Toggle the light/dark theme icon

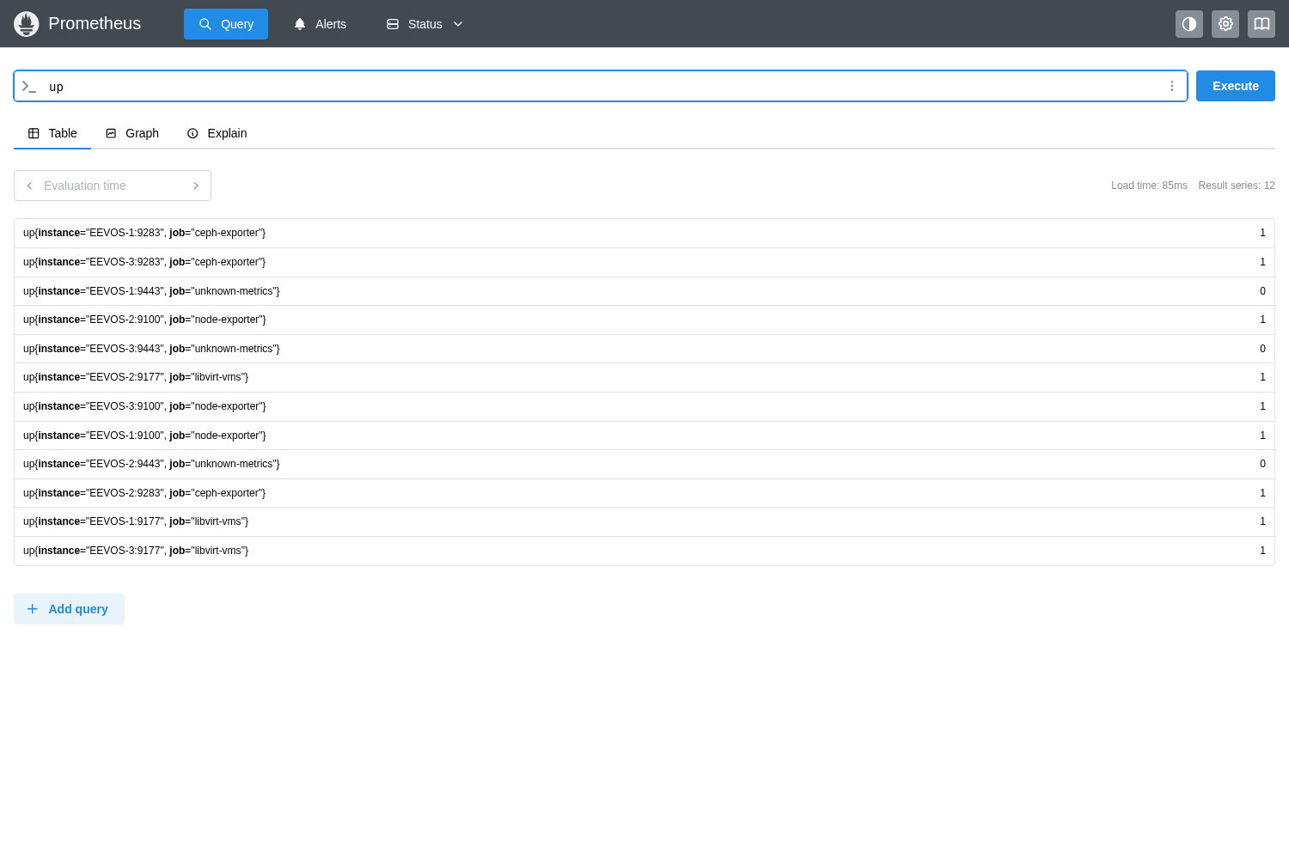pos(1189,24)
